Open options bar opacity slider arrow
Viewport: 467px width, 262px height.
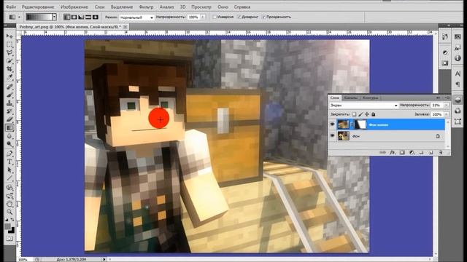coord(203,17)
